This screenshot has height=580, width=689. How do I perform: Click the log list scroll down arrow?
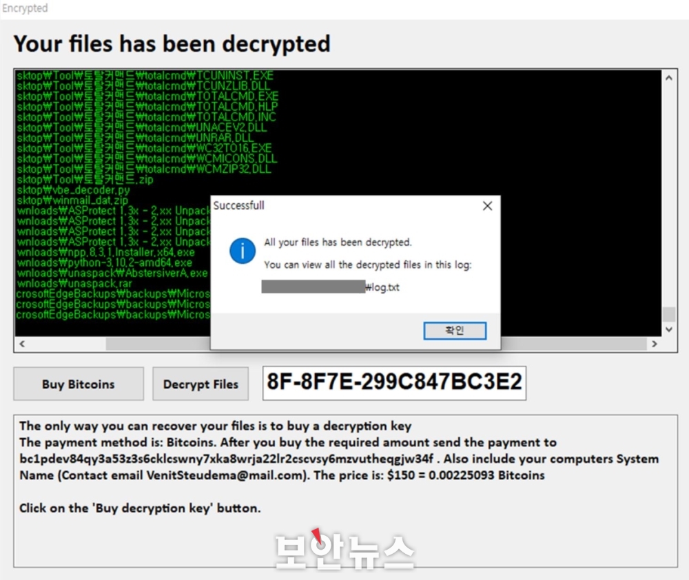[669, 329]
